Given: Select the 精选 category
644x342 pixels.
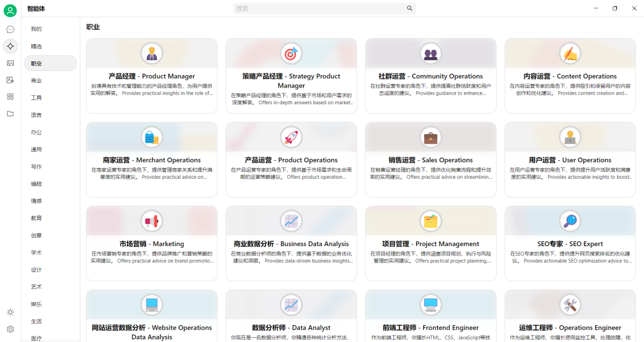Looking at the screenshot, I should 50,46.
